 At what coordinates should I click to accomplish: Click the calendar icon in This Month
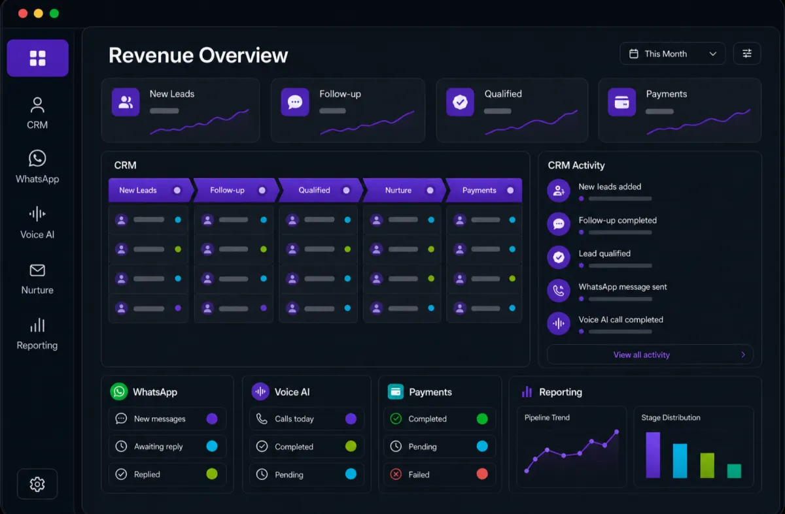(633, 54)
